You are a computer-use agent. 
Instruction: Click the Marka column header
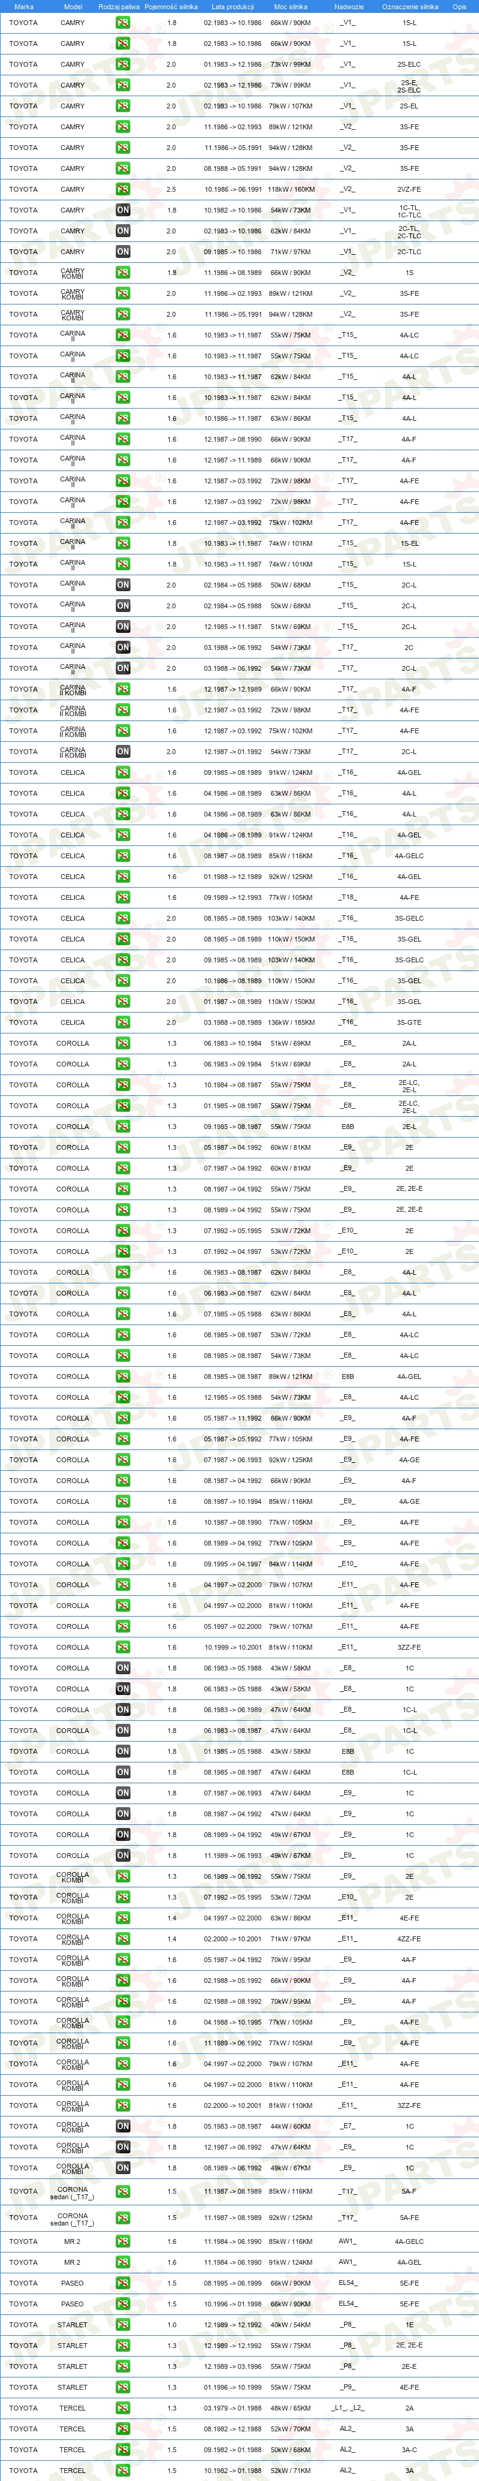pos(24,7)
